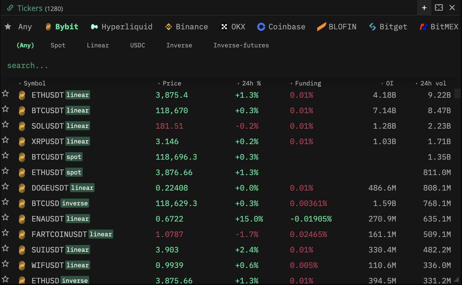This screenshot has height=285, width=462.
Task: Favorite the ETHUSDT linear ticker star
Action: coord(5,94)
